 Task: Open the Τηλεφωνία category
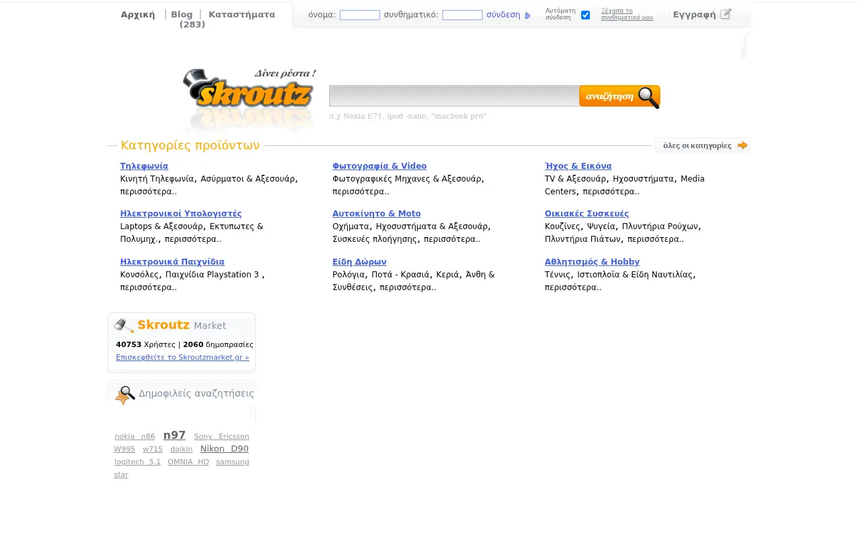point(144,166)
